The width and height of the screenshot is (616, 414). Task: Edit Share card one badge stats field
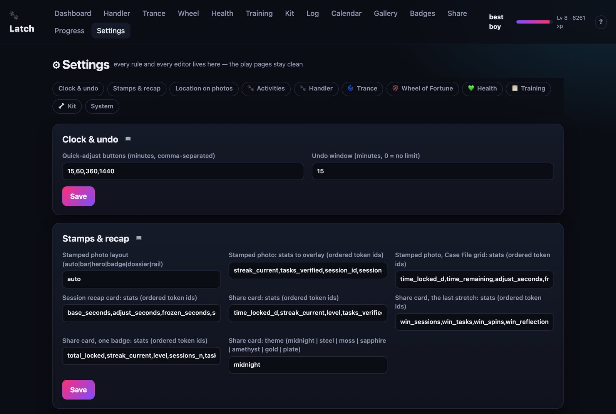point(141,356)
